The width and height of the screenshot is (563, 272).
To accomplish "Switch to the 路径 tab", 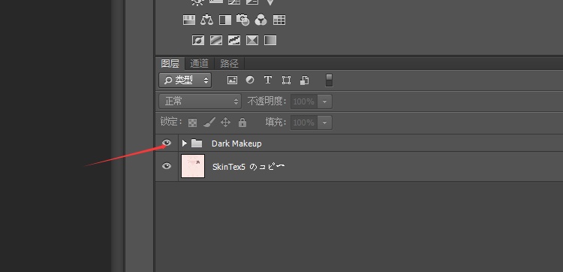I will click(229, 64).
